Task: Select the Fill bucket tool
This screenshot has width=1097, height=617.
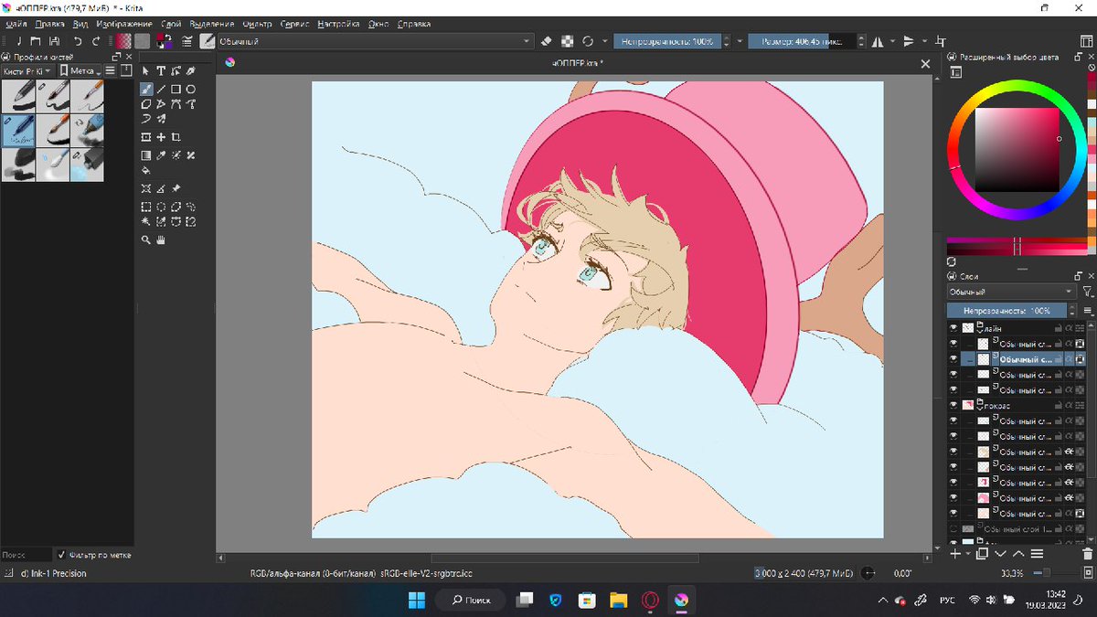Action: (145, 170)
